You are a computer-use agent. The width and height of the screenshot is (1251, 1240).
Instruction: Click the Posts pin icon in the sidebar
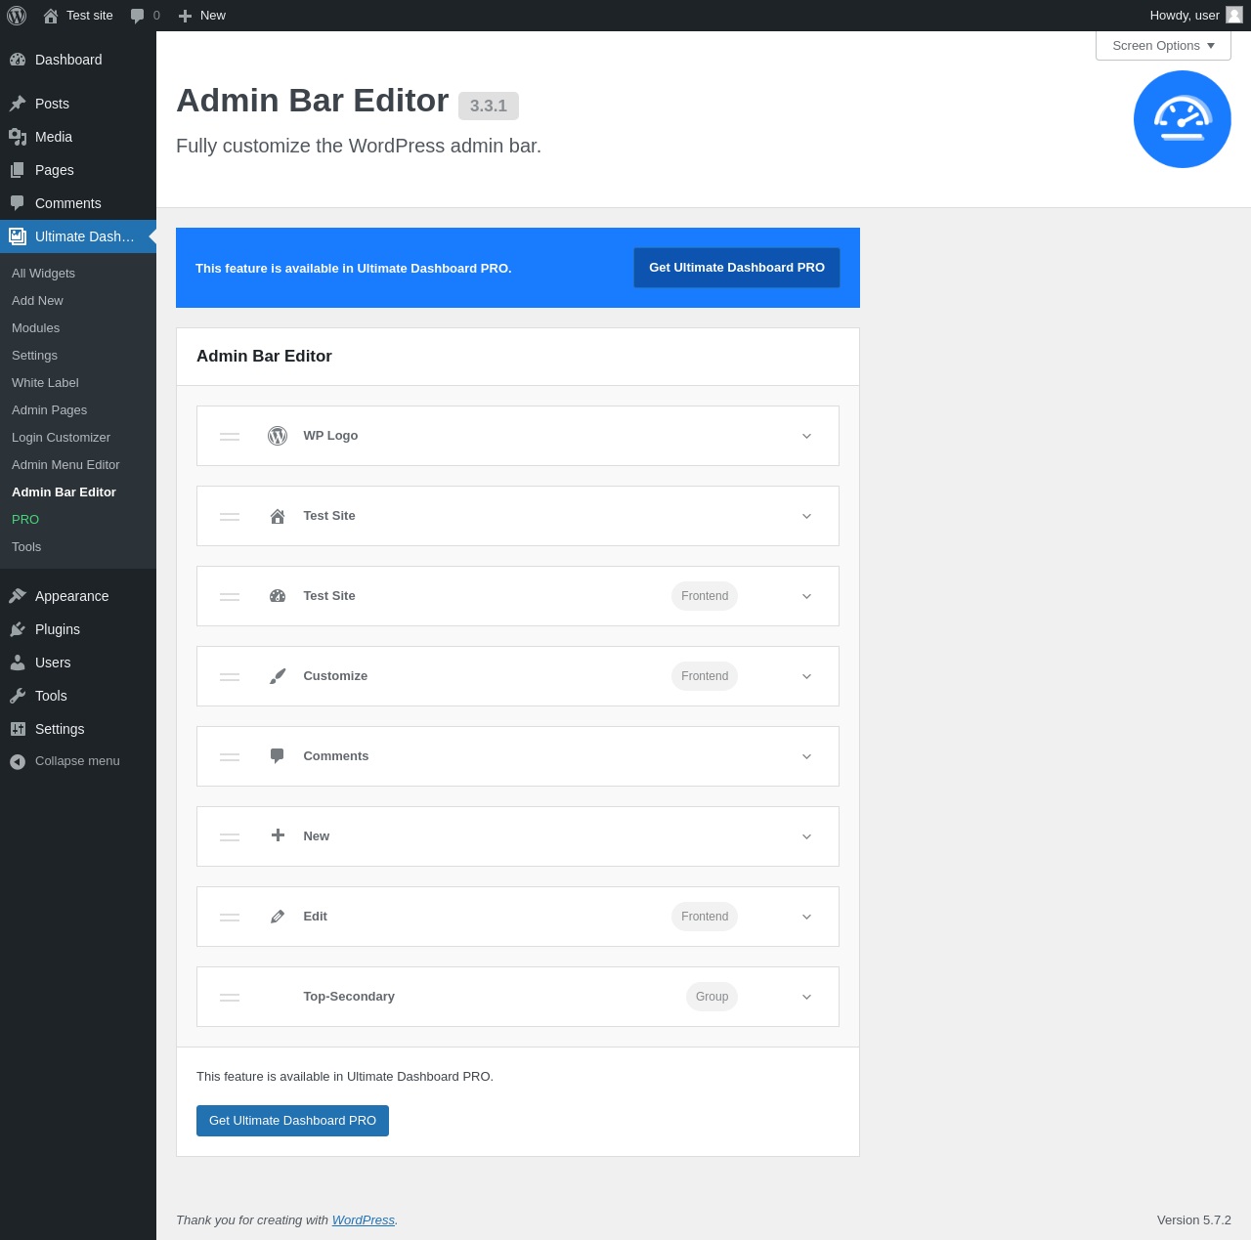tap(18, 104)
